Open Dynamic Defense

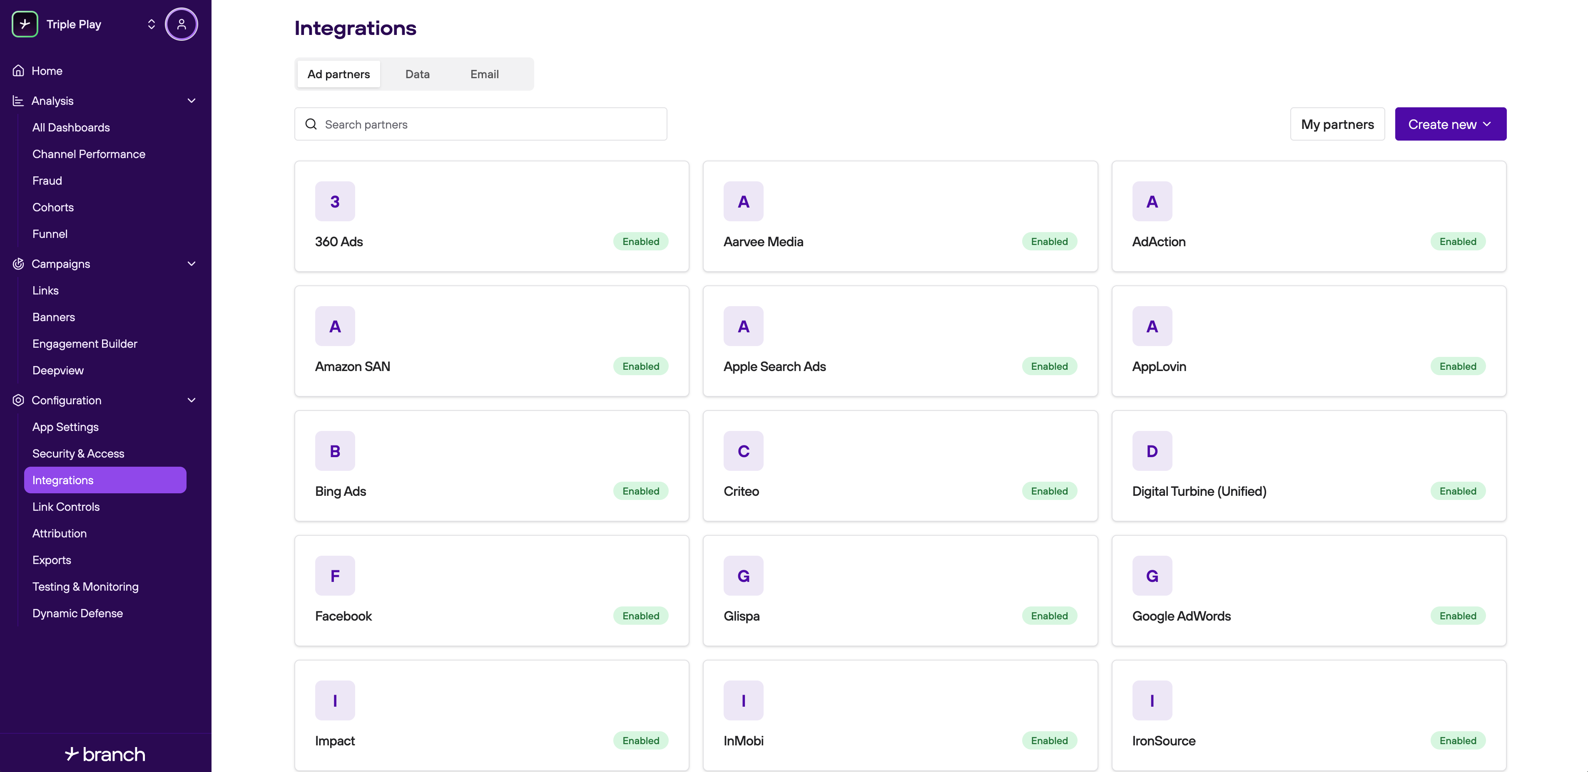pos(78,613)
